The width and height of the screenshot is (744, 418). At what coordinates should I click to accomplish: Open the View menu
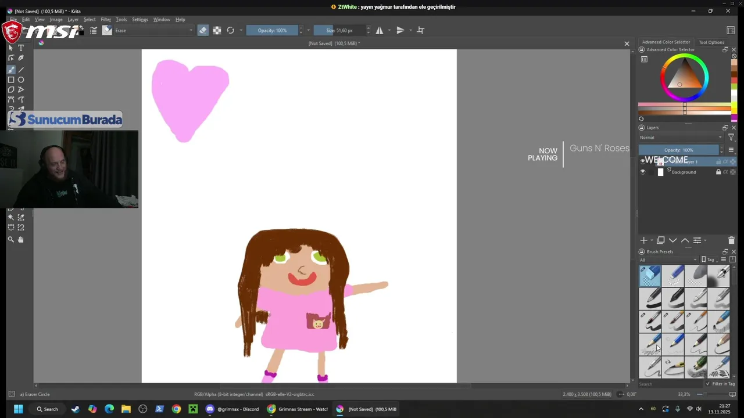coord(40,20)
